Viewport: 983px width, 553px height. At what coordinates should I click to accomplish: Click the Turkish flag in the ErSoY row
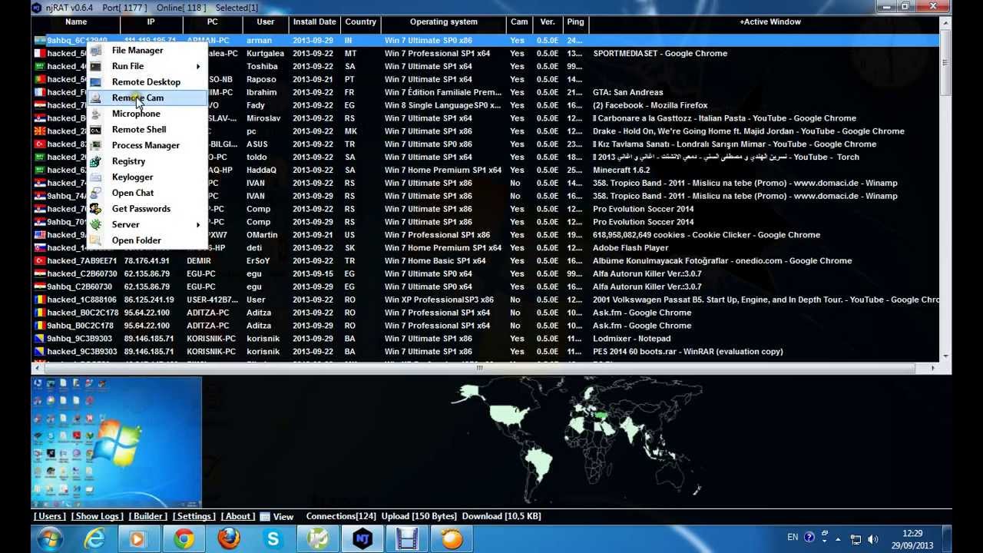[40, 261]
